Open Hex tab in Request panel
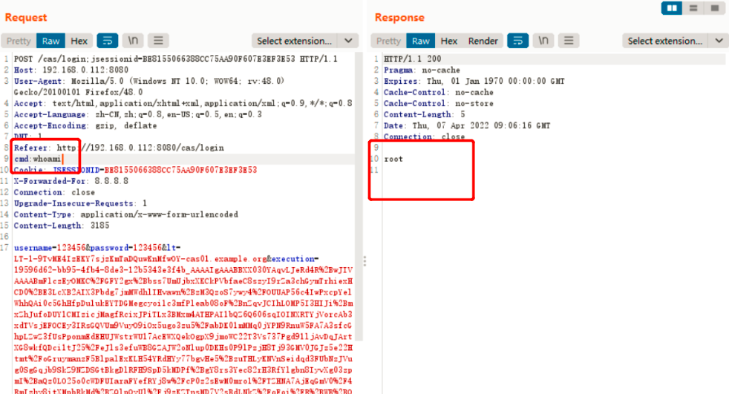The image size is (729, 394). pos(79,41)
